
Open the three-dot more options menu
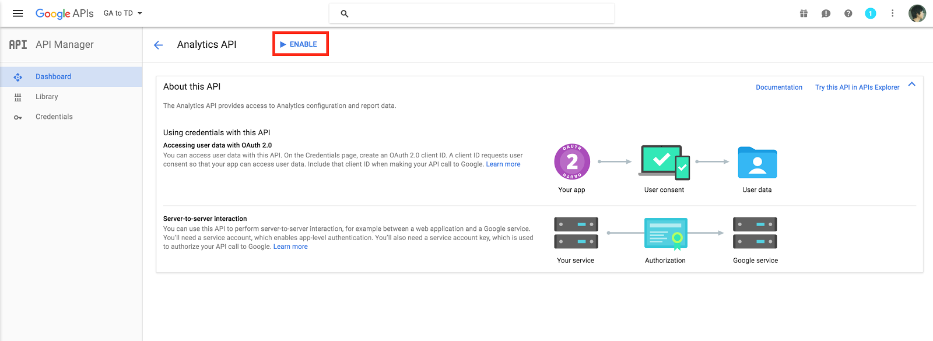[x=892, y=13]
